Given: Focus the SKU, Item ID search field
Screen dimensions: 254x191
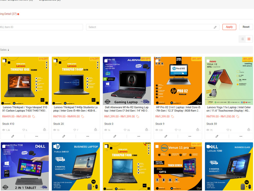Looking at the screenshot, I should [41, 27].
